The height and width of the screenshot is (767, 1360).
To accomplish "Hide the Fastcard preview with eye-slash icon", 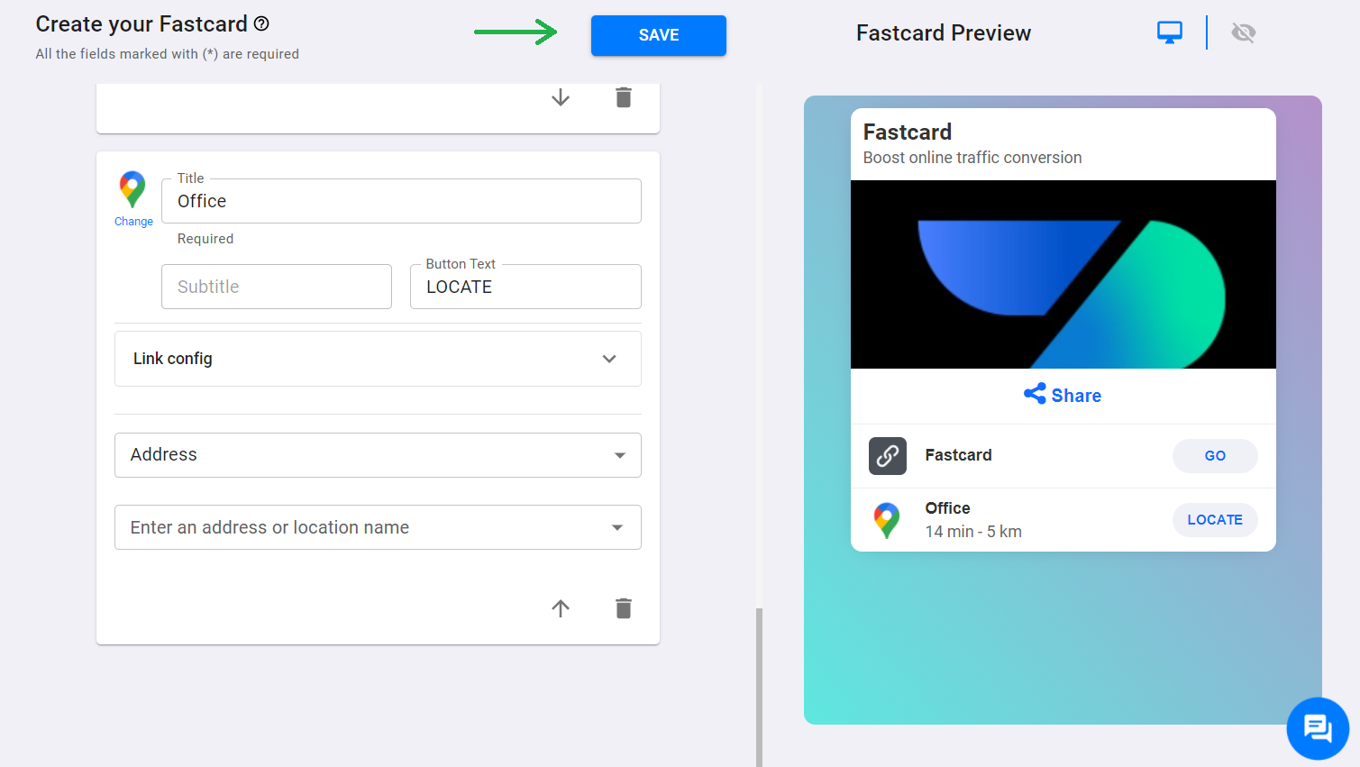I will [1244, 33].
